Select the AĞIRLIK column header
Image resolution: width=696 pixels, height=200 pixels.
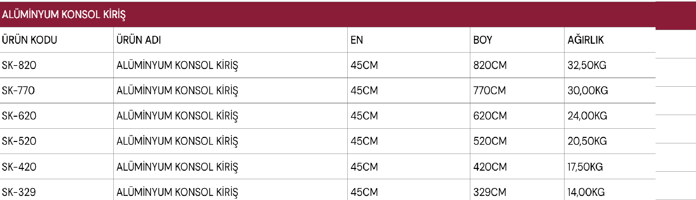click(586, 40)
